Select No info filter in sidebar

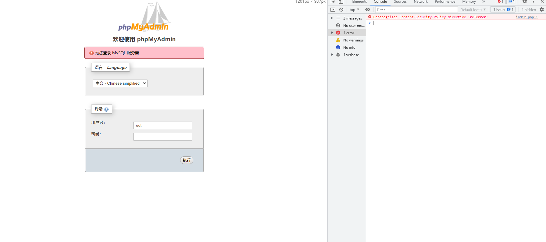pyautogui.click(x=347, y=48)
